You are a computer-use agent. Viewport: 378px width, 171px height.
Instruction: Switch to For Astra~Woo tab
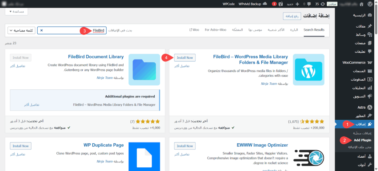pos(216,30)
